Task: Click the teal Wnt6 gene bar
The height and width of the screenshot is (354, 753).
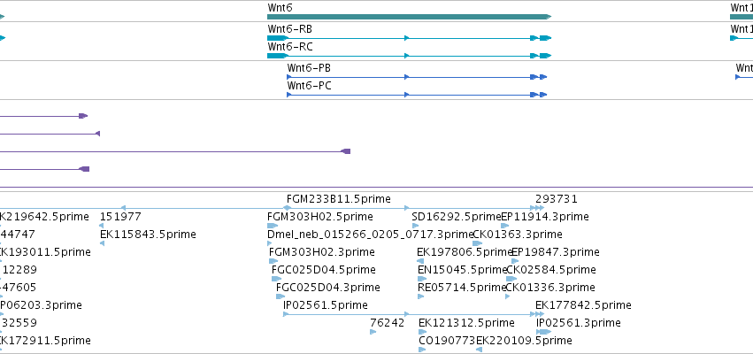Action: [409, 17]
